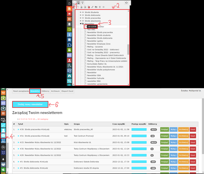Select Newsletter Strefa doktoranta in page tree

pos(100,38)
